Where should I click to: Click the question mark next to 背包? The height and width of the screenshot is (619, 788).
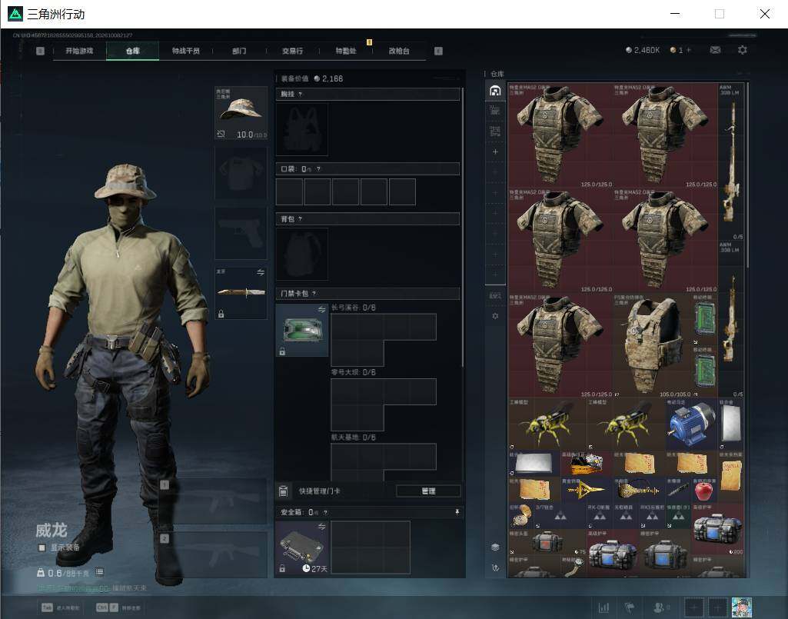click(x=300, y=219)
